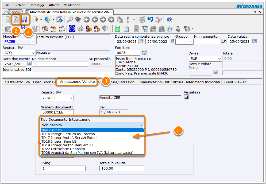Viewport: 266px width, 184px height.
Task: Click the paperclip attachments toolbar icon
Action: pyautogui.click(x=145, y=29)
